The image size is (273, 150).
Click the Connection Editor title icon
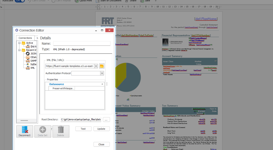pyautogui.click(x=17, y=30)
